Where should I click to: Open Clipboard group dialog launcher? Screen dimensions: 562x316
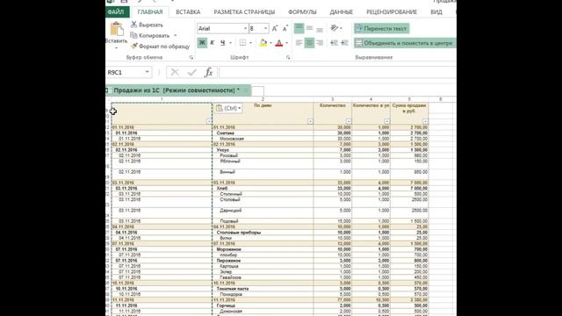click(x=191, y=57)
